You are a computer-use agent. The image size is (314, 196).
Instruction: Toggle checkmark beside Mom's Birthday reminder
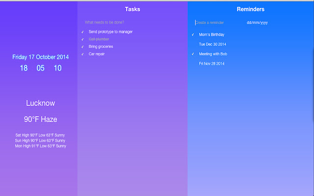[193, 35]
